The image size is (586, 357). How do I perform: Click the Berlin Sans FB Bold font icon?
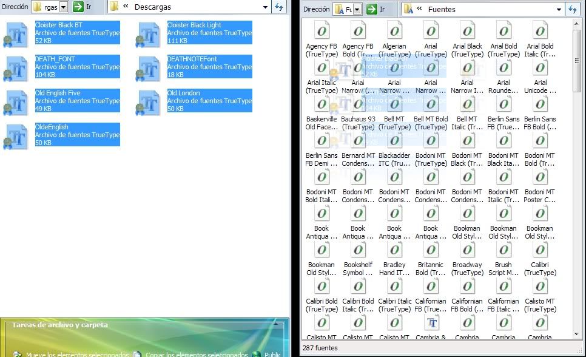point(540,104)
